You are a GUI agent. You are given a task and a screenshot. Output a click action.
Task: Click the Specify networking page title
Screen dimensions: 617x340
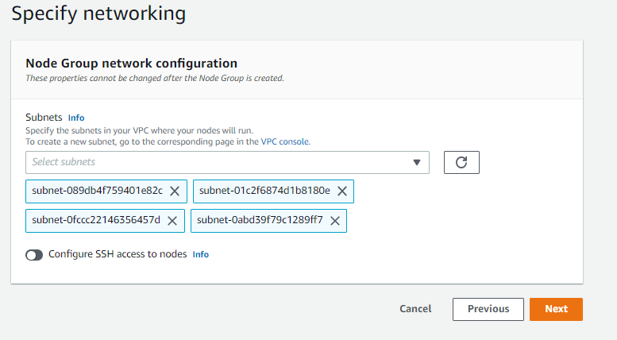point(98,14)
